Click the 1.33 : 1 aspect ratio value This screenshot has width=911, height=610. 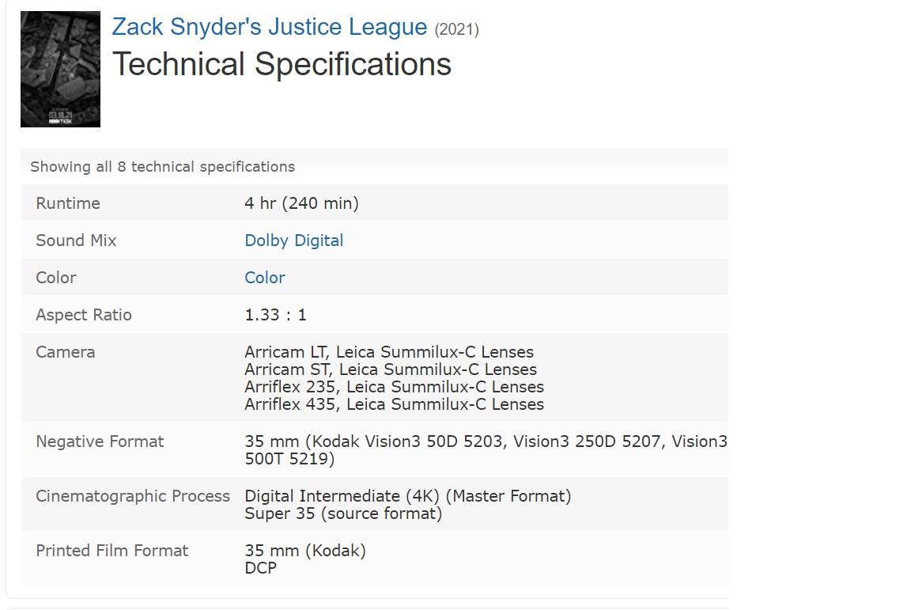[275, 315]
